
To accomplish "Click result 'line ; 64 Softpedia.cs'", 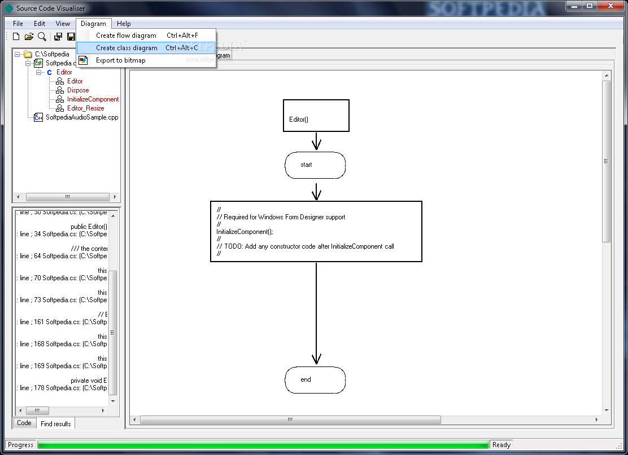I will (x=62, y=257).
